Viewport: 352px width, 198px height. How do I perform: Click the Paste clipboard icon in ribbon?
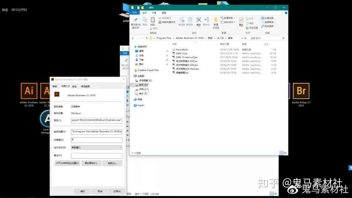(153, 21)
